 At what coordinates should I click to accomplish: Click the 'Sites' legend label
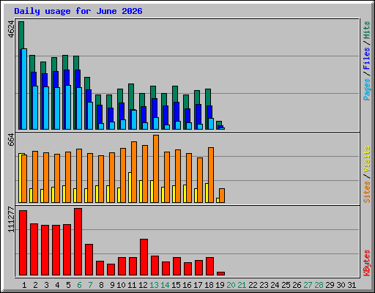point(367,192)
